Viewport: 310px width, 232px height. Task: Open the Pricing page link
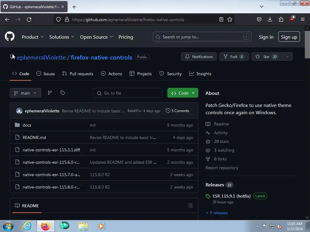click(126, 37)
